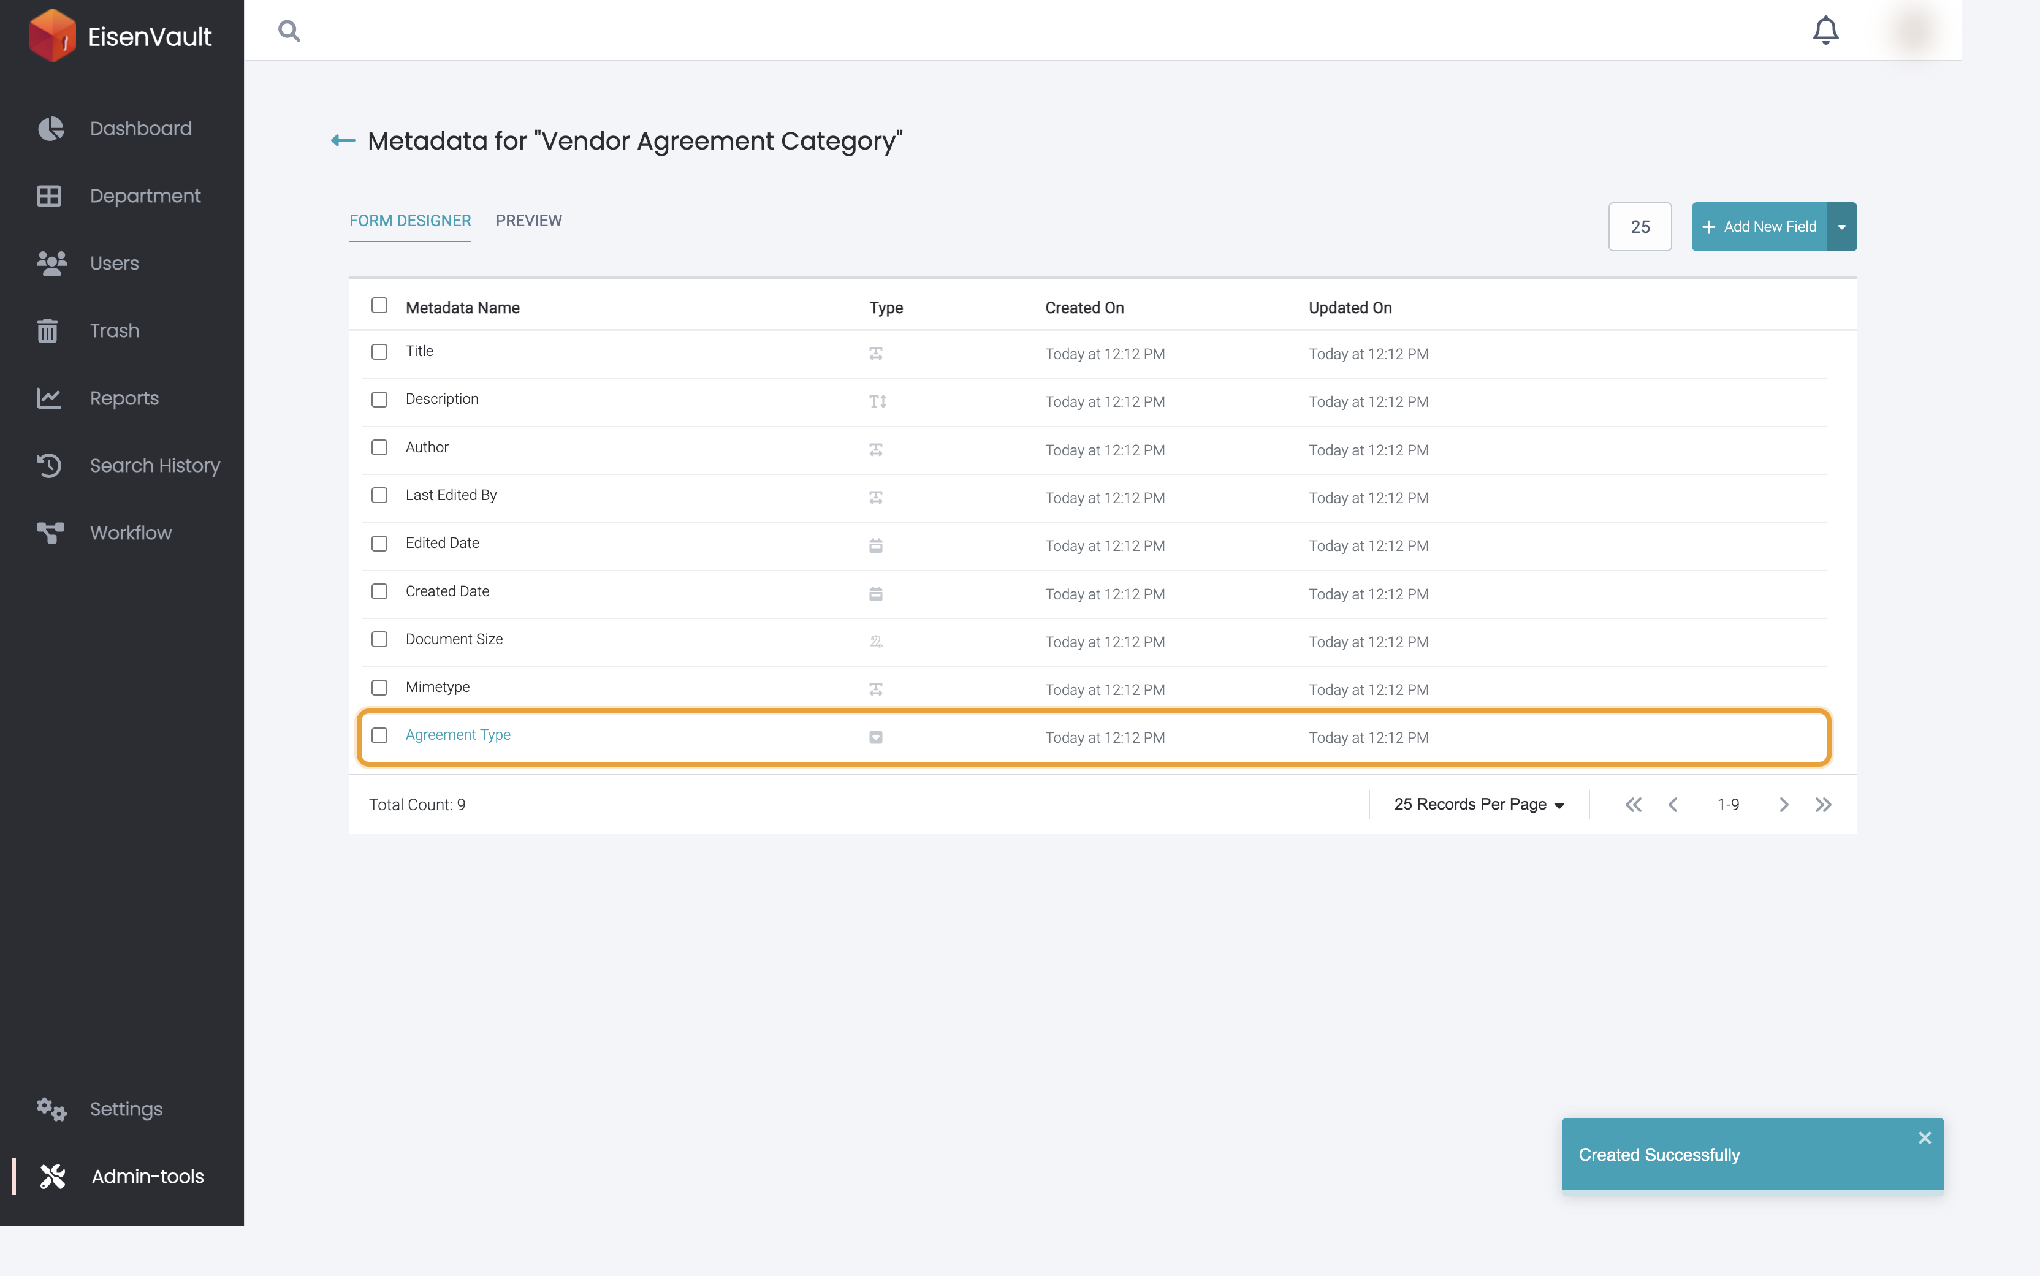Click the 1-9 page range text

[x=1728, y=805]
